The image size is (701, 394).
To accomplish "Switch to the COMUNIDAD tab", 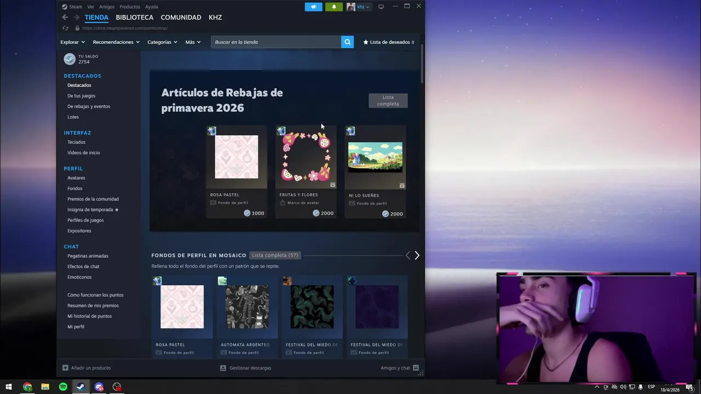I will point(181,18).
